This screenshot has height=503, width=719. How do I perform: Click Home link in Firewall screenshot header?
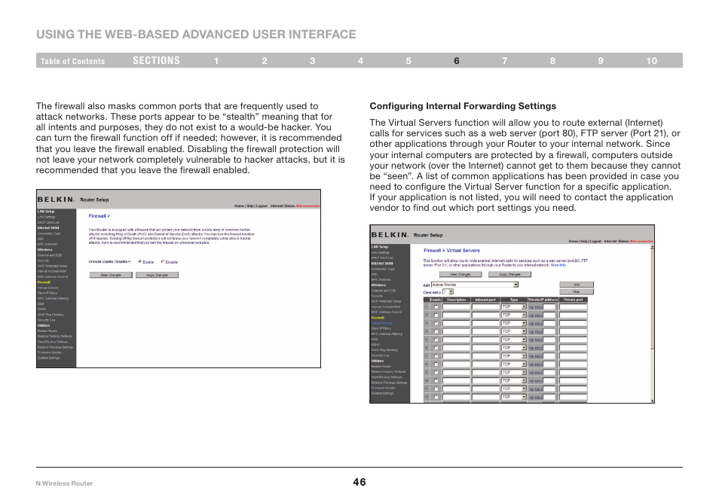(239, 206)
